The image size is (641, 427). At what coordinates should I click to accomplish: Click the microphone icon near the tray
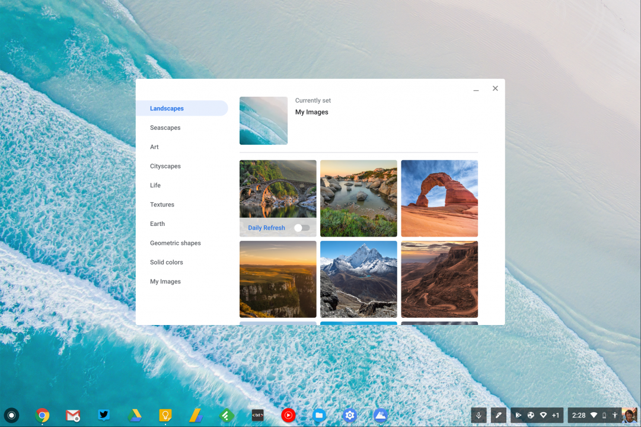pos(479,415)
